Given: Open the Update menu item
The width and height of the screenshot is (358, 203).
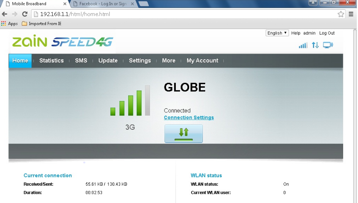Looking at the screenshot, I should pos(108,61).
